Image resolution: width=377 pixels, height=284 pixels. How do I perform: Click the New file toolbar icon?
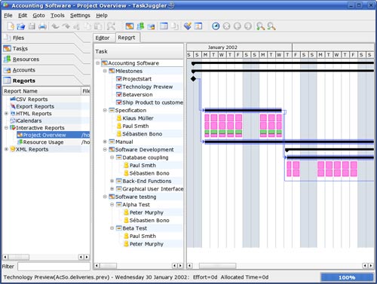click(11, 26)
